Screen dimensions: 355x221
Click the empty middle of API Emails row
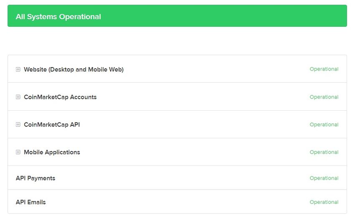point(180,202)
